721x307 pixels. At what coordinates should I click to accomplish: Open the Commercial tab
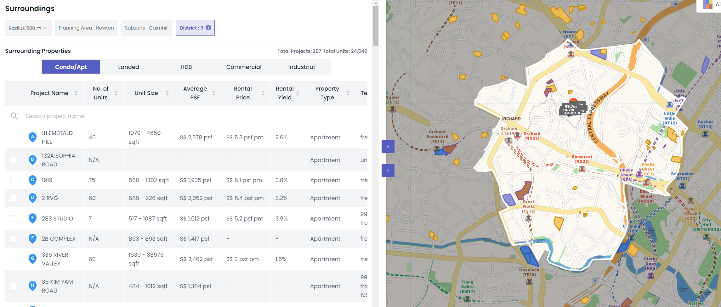click(244, 67)
